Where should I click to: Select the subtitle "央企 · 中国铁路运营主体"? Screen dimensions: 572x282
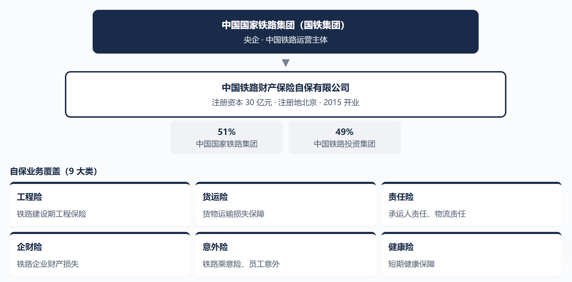point(286,40)
